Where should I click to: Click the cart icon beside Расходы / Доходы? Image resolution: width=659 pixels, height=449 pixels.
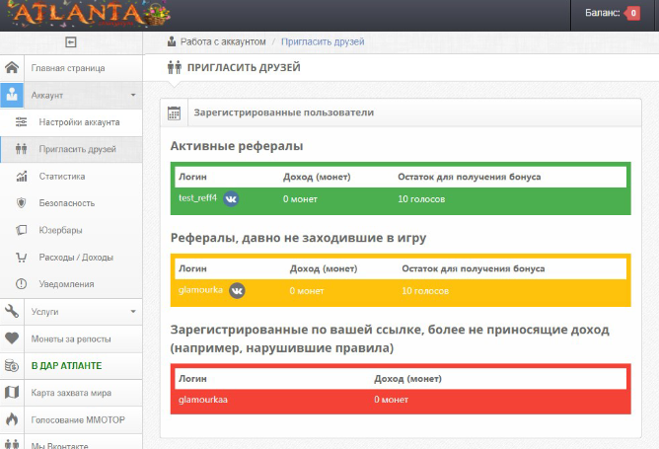21,257
